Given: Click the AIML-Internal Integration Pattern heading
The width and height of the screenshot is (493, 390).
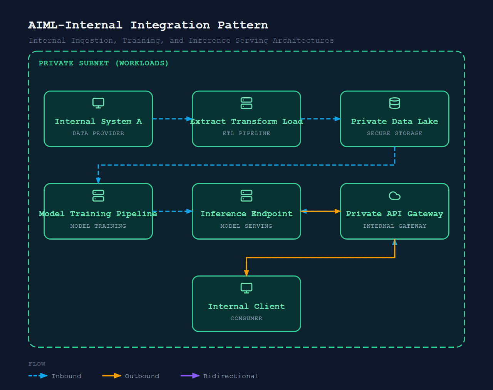Looking at the screenshot, I should [148, 25].
